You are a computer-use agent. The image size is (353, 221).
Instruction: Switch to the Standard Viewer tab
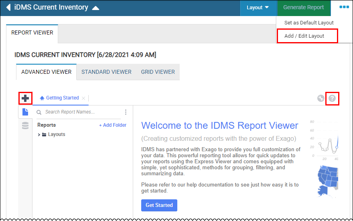pos(106,72)
